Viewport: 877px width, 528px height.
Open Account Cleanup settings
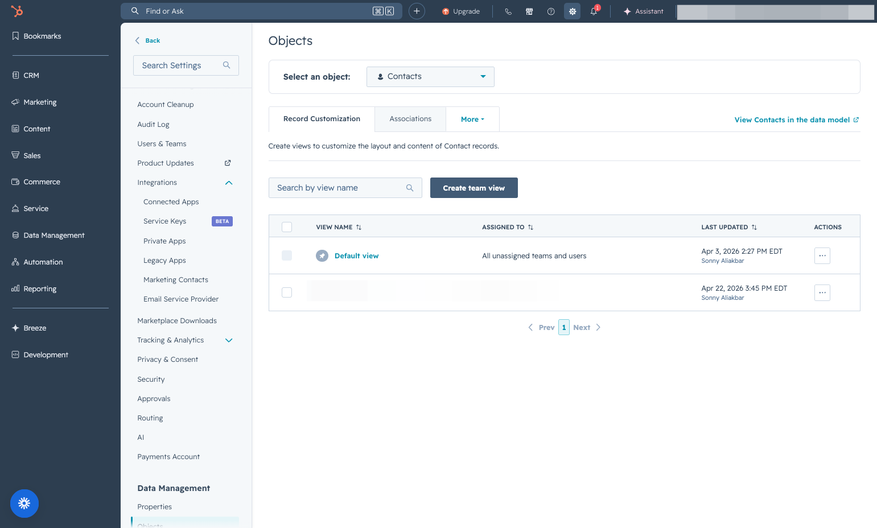tap(166, 105)
